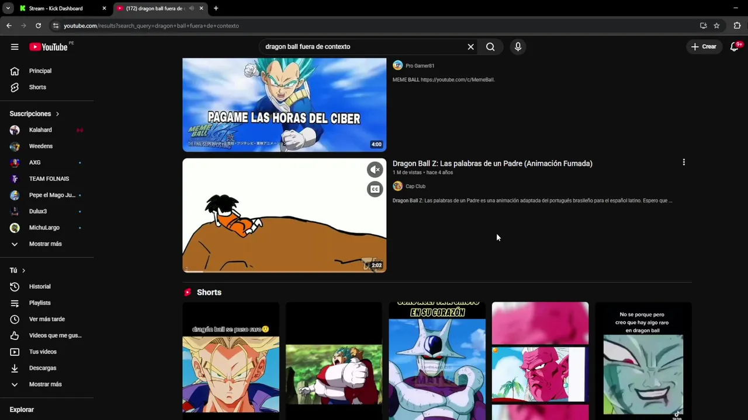The image size is (748, 420).
Task: Open the YouTube hamburger guide menu
Action: [15, 47]
